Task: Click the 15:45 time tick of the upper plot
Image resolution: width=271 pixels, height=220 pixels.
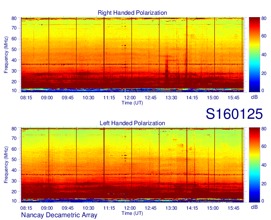Action: point(234,98)
